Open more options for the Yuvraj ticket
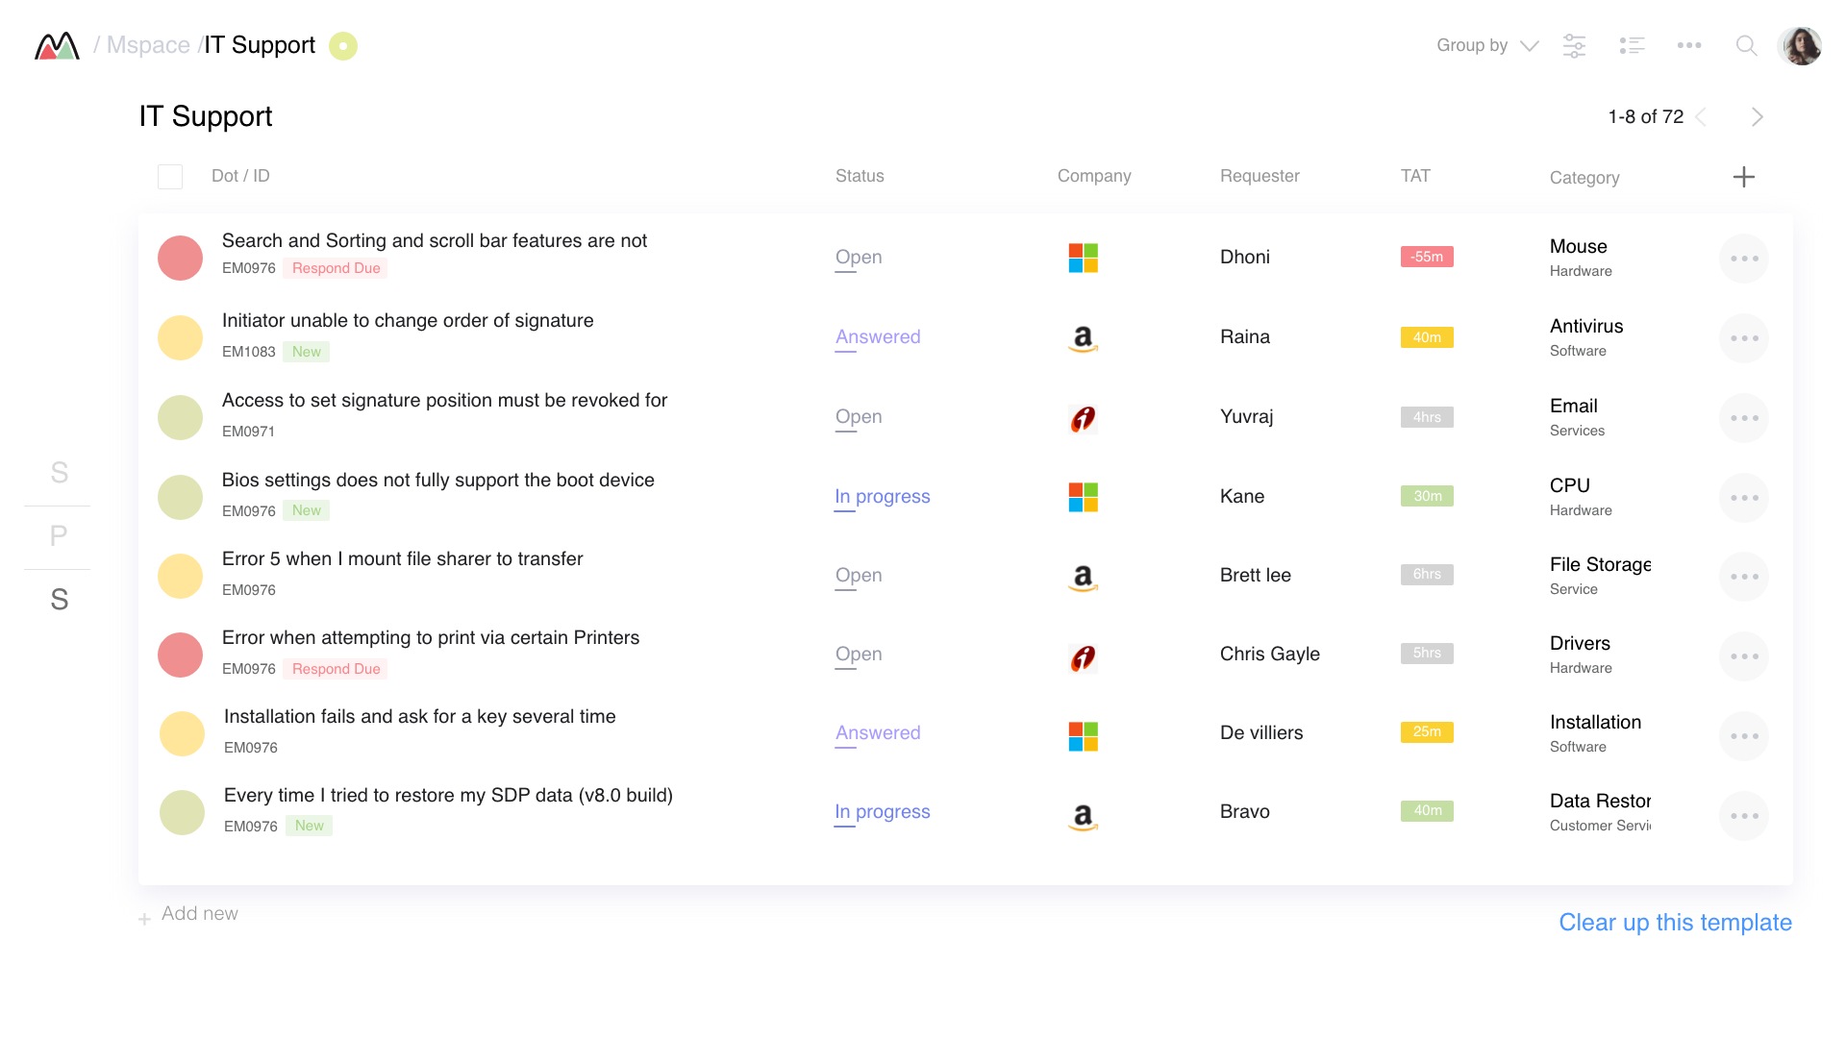The width and height of the screenshot is (1846, 1038). click(1744, 418)
